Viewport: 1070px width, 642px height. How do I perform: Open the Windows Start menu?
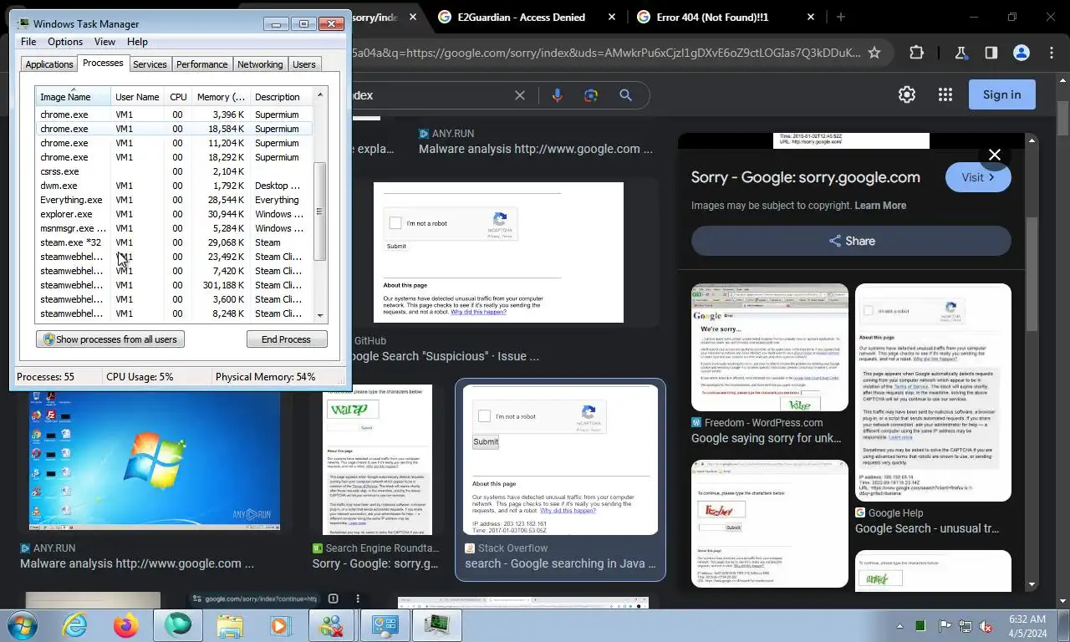click(23, 624)
